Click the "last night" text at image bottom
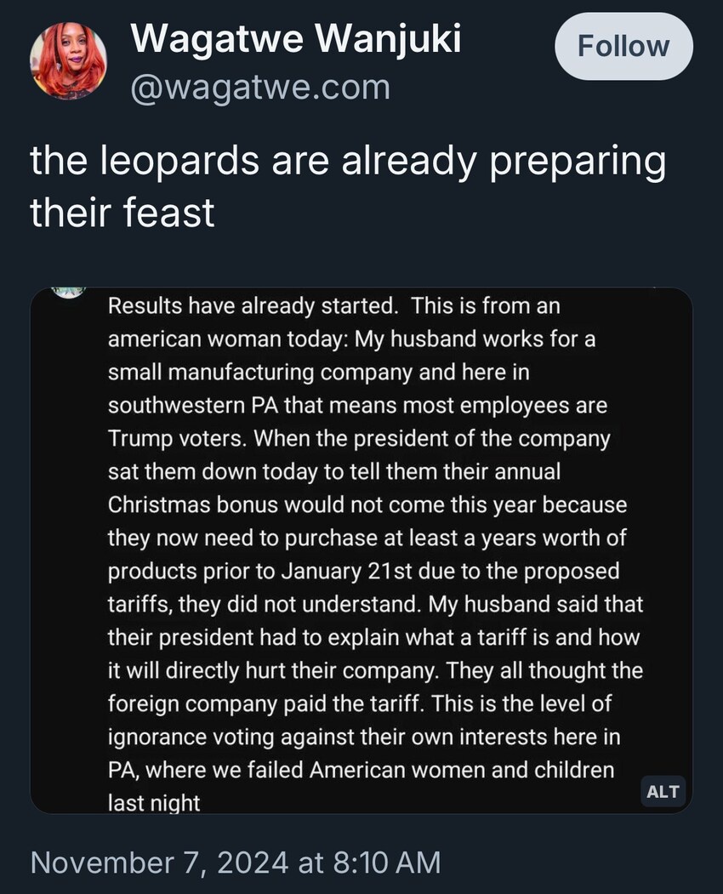The width and height of the screenshot is (723, 894). pos(154,803)
